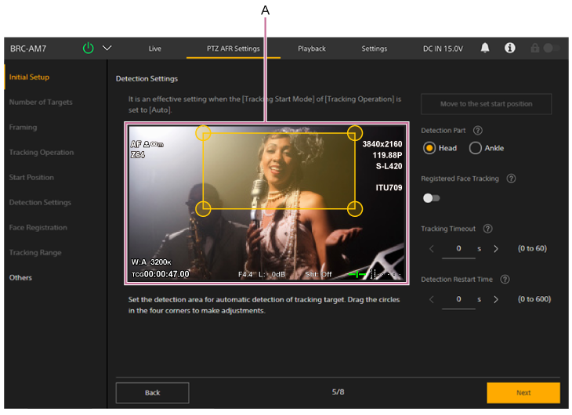Click the Back button
Viewport: 572px width, 415px height.
[x=152, y=392]
